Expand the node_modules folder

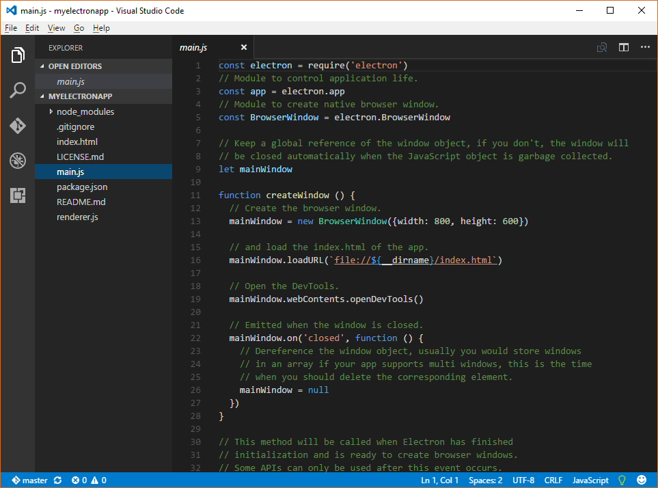tap(51, 111)
